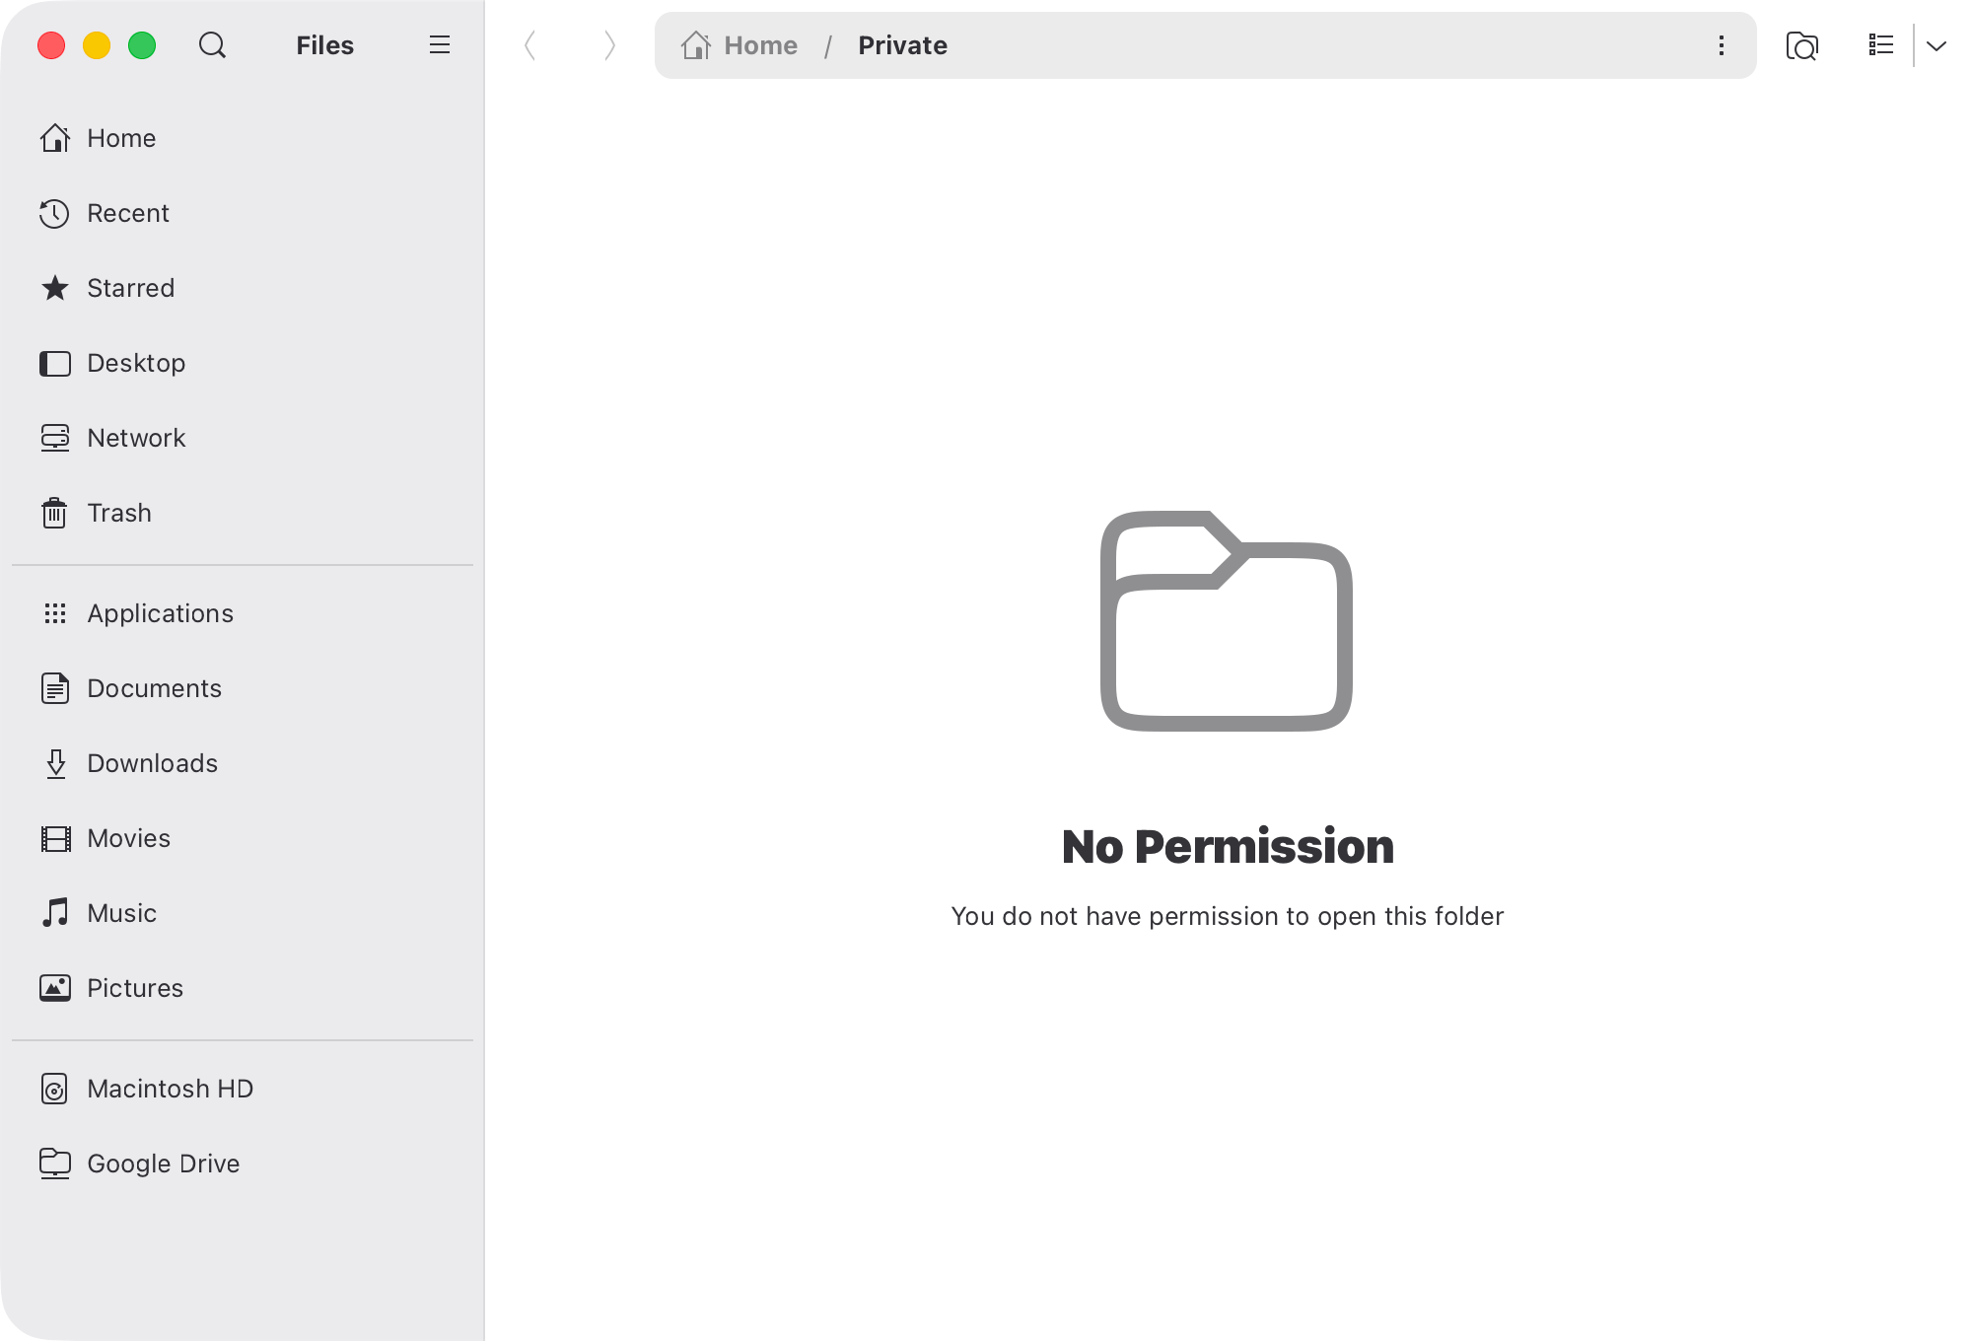The image size is (1972, 1341).
Task: Open the path bar three-dot menu
Action: [1722, 45]
